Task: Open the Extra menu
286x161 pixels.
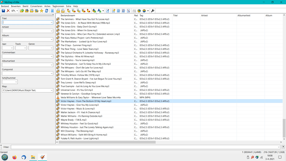Action: [x=68, y=6]
